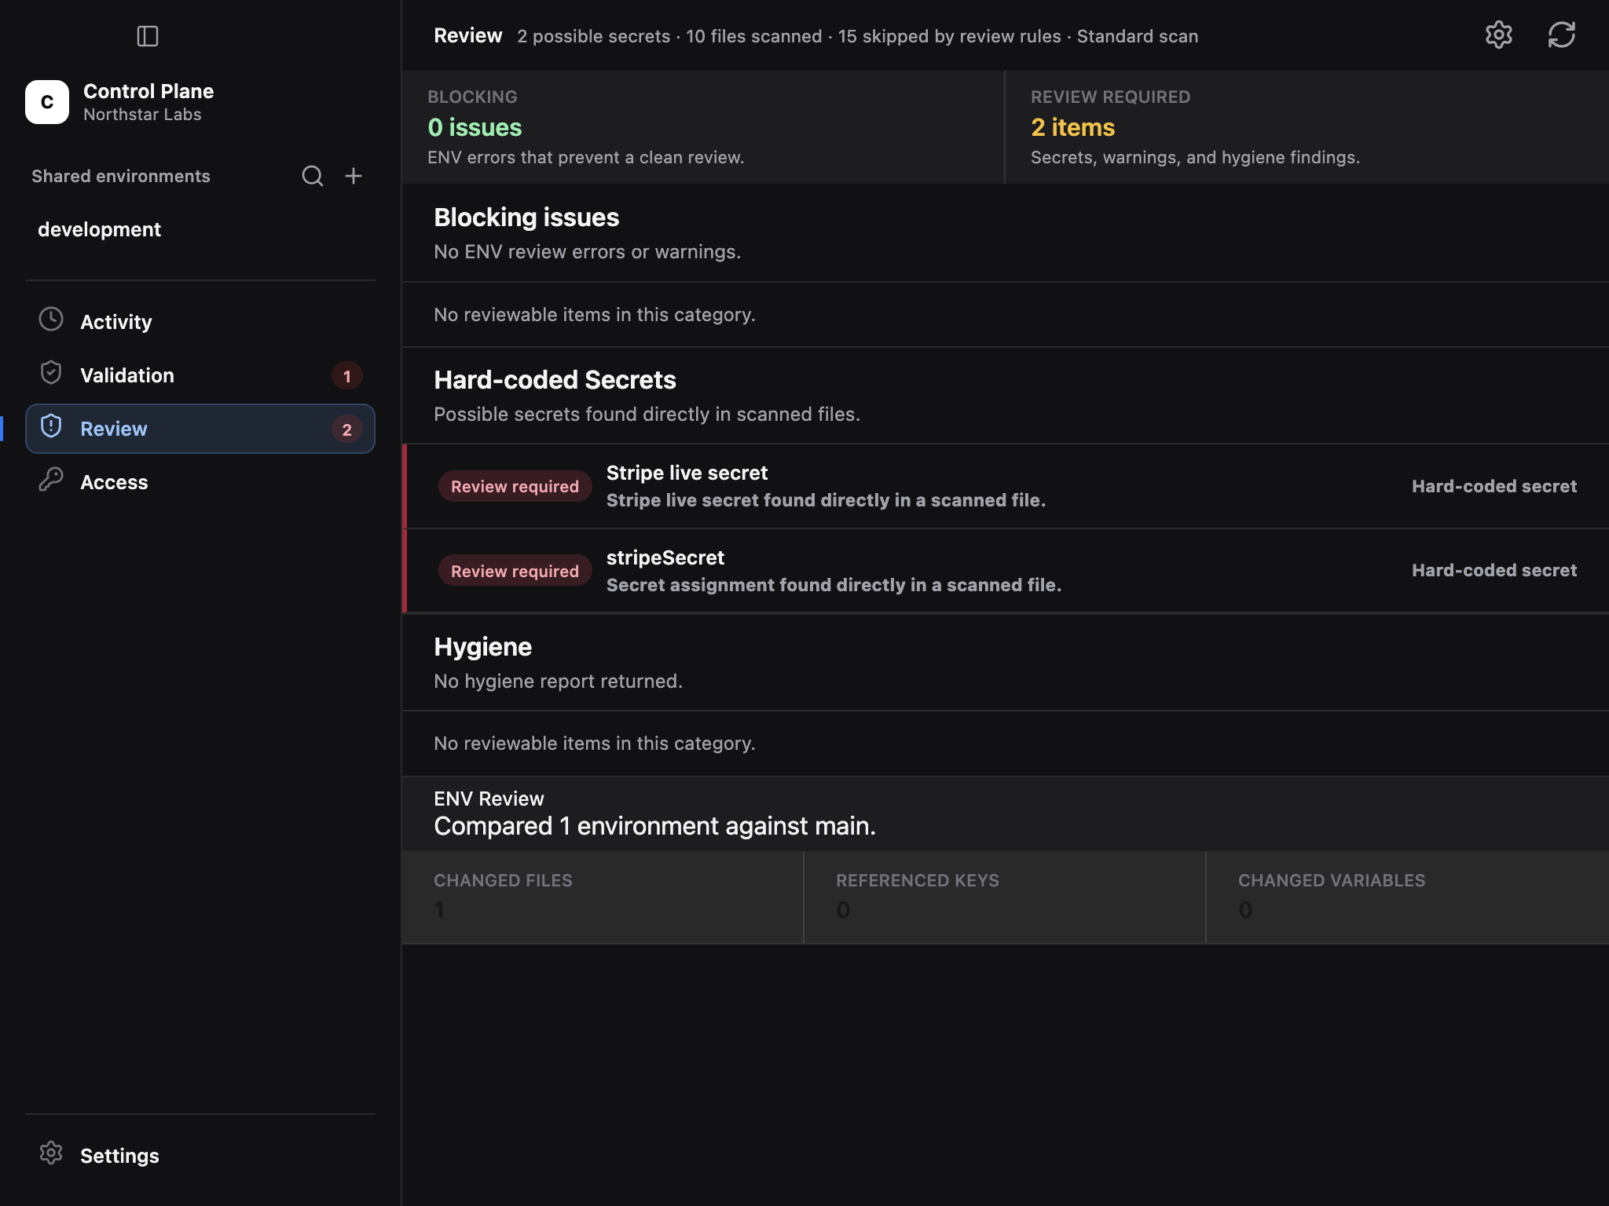The image size is (1609, 1206).
Task: Click the Northstar Labs organization text
Action: (142, 115)
